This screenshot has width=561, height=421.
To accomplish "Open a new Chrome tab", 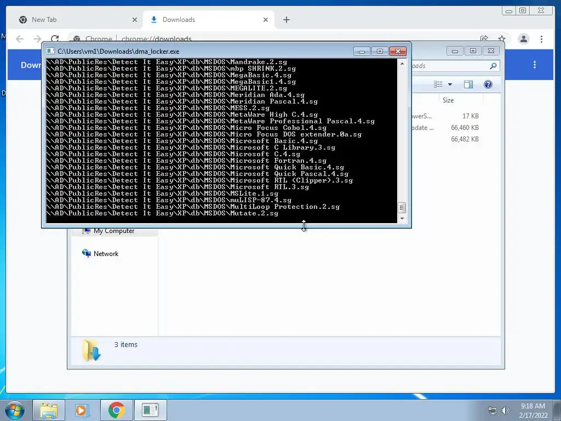I will click(286, 20).
